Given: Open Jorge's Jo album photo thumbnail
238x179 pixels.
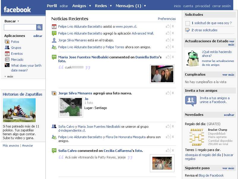Looking at the screenshot, I should pos(71,107).
